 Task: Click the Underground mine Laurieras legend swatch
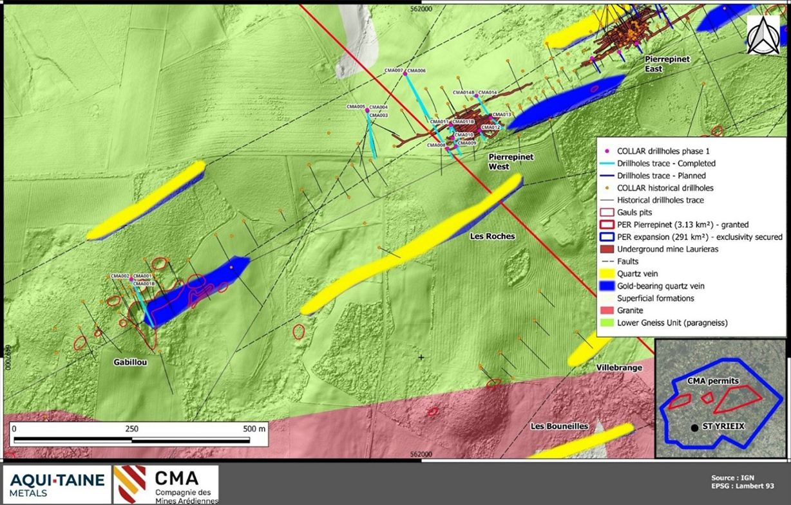tap(606, 249)
